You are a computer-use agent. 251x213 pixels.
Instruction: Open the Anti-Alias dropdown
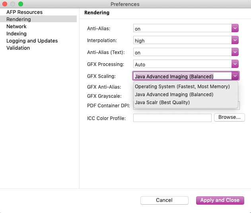point(185,29)
